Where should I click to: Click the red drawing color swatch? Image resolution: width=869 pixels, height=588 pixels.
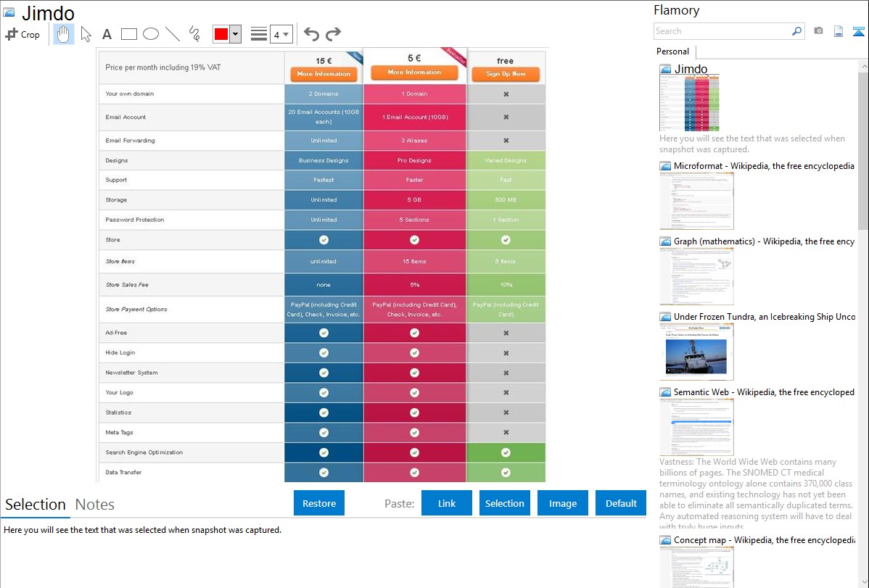click(221, 34)
